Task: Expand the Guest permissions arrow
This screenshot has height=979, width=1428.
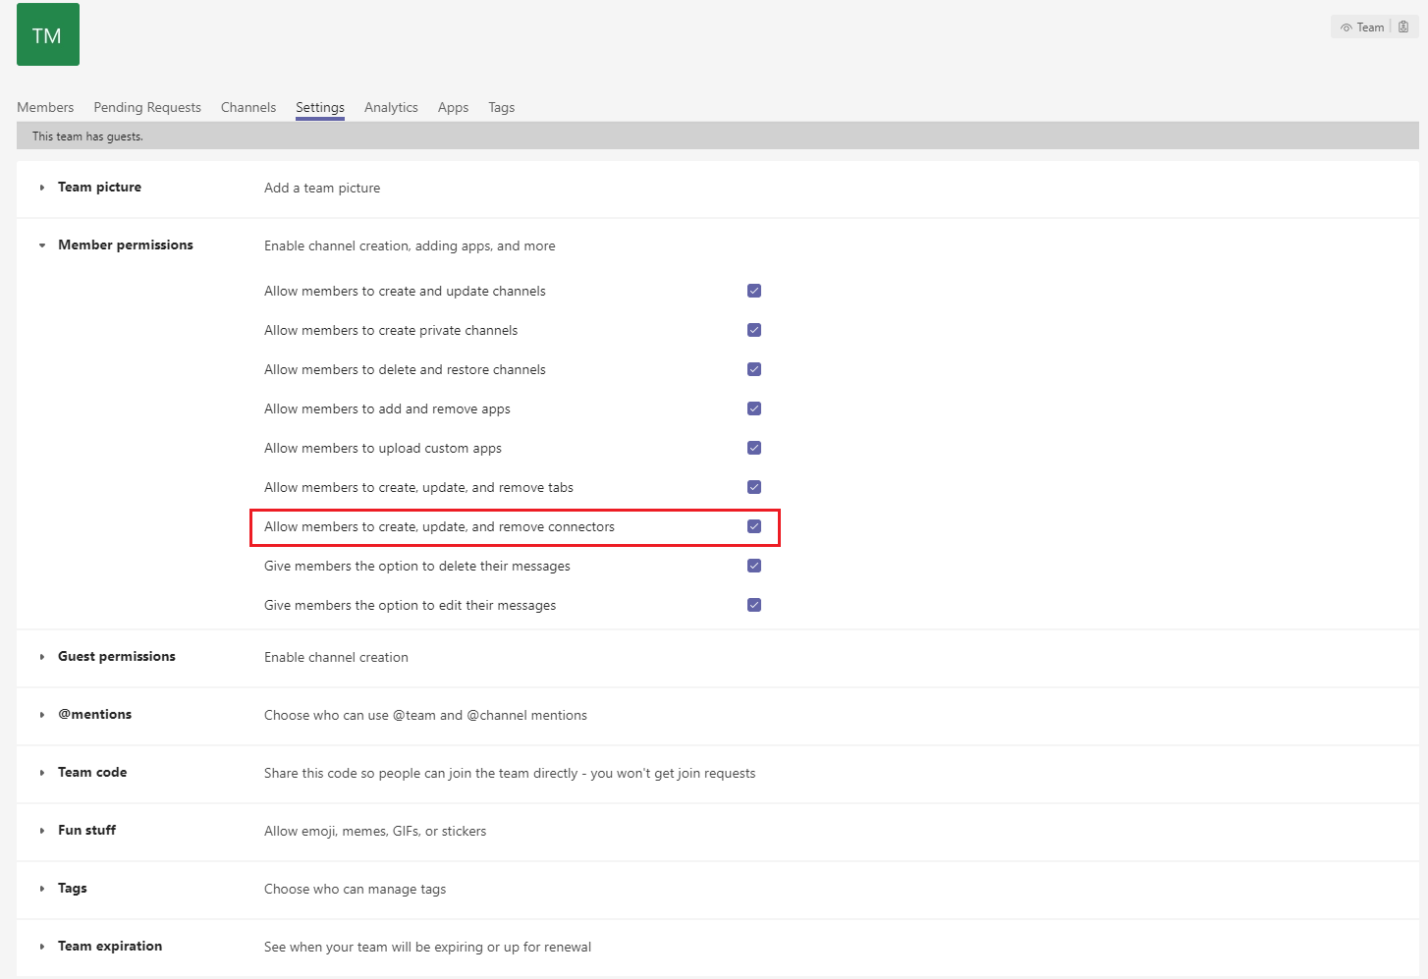Action: click(x=42, y=657)
